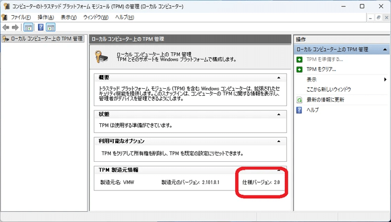Click the MMC icon beside ファイル menu
391x222 pixels.
point(4,17)
